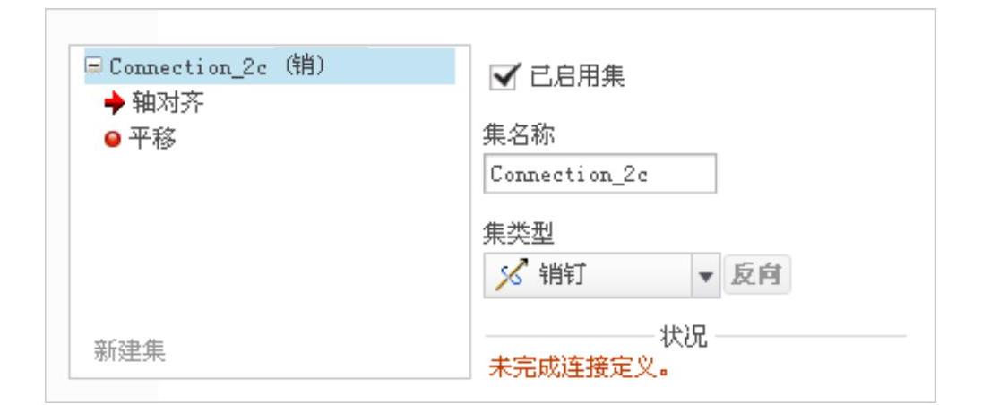982x405 pixels.
Task: Select the 销钉 combo box text
Action: point(562,275)
